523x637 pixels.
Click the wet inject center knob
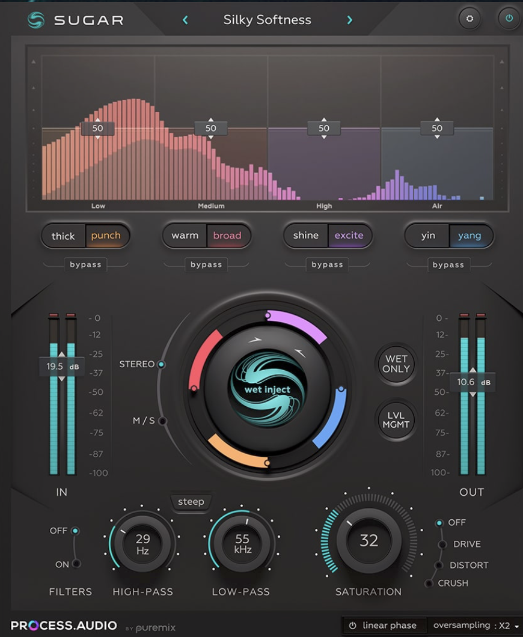pyautogui.click(x=268, y=389)
